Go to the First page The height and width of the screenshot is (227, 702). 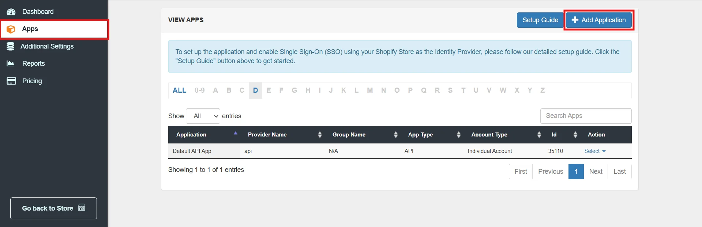pyautogui.click(x=521, y=172)
